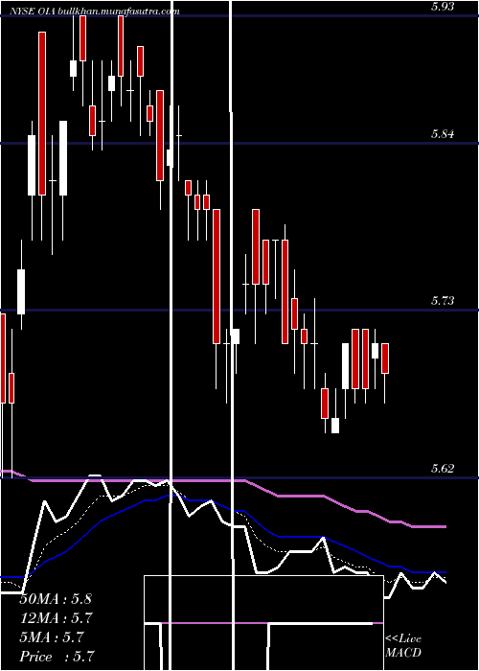Click the 5.84 price axis label

(443, 134)
